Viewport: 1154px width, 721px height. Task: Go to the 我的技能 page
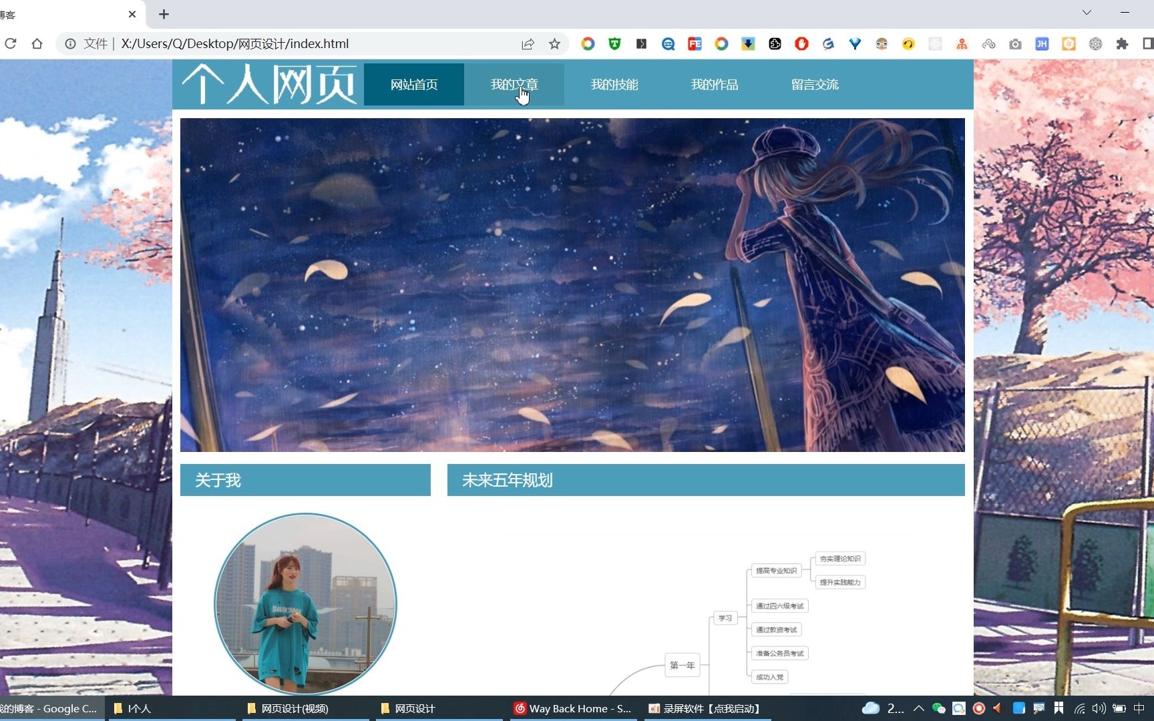tap(614, 85)
